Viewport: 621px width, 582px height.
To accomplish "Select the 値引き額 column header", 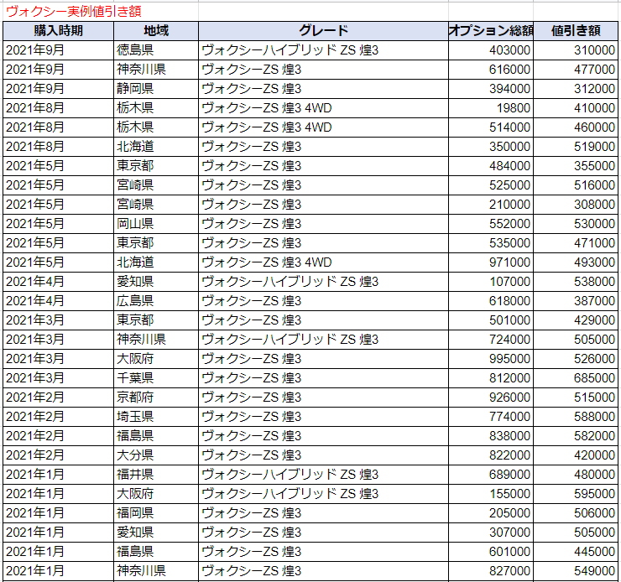I will (x=576, y=31).
